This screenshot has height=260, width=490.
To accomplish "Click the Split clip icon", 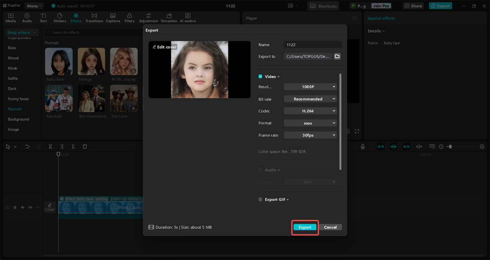I will point(50,146).
